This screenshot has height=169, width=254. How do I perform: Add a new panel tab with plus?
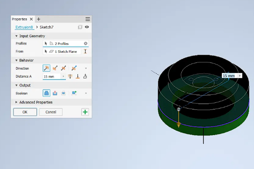[x=39, y=19]
